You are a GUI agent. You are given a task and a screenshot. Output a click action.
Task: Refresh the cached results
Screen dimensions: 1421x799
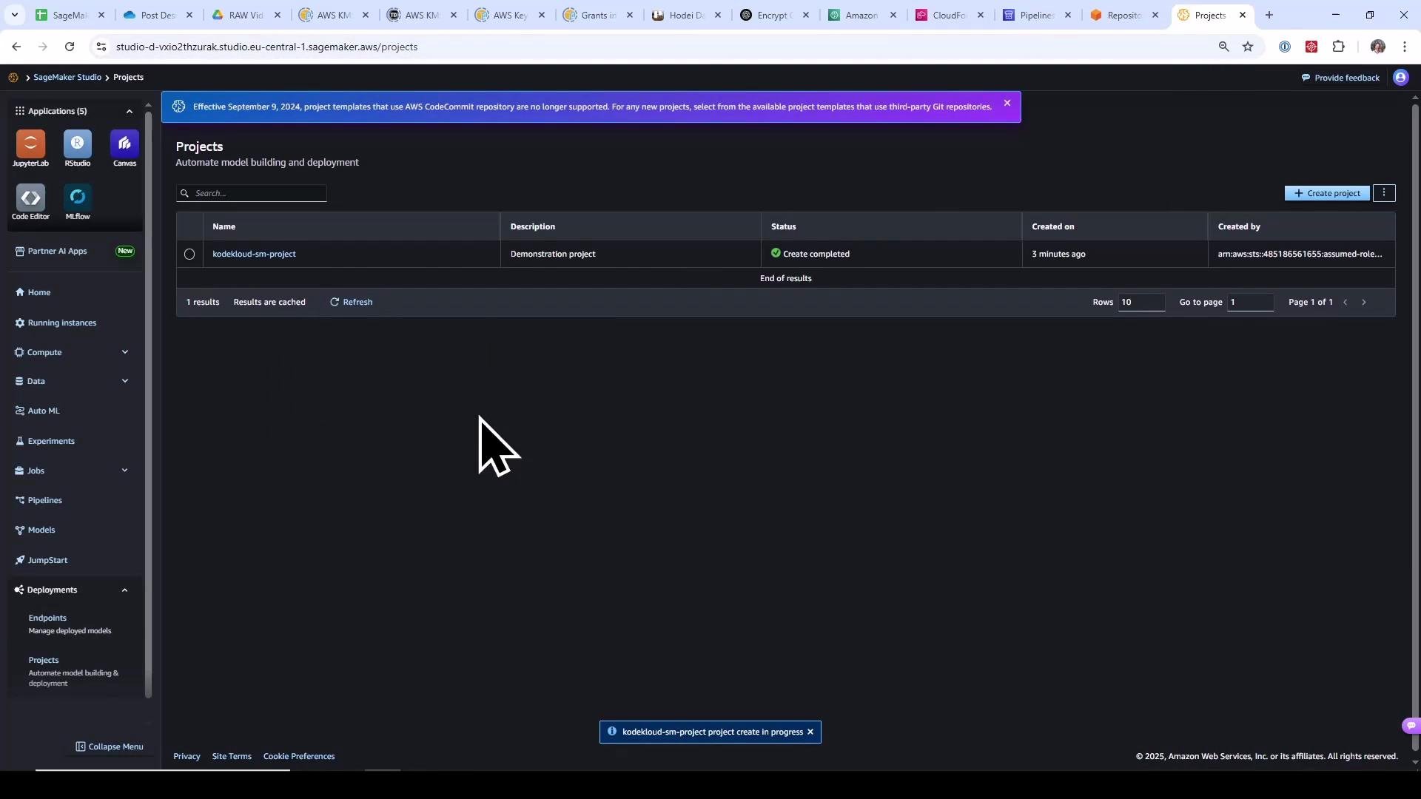351,302
